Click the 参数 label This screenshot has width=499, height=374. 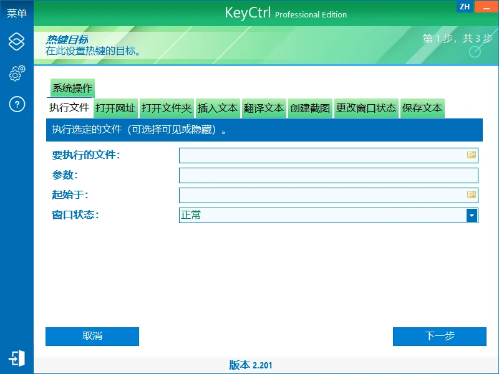[65, 175]
